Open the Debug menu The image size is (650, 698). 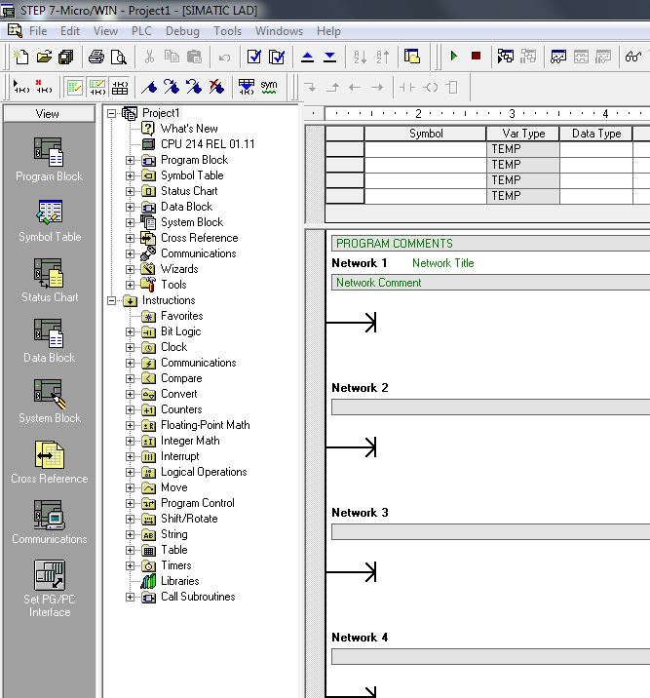tap(182, 31)
